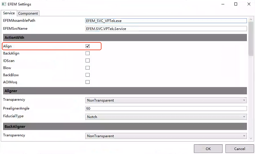The image size is (255, 154).
Task: Open the BackAligner Transparency dropdown
Action: pyautogui.click(x=166, y=136)
